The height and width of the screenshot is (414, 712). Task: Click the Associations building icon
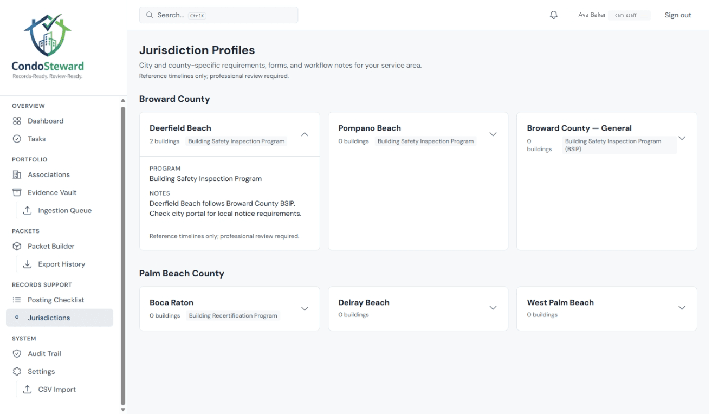pos(17,174)
